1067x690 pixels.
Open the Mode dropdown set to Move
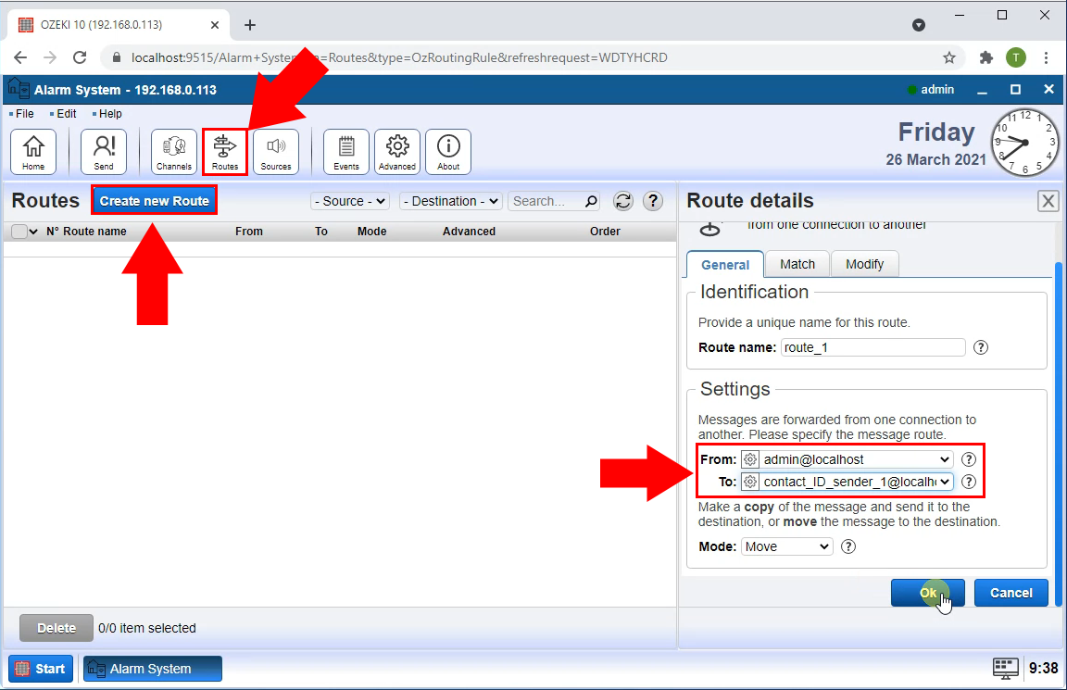pos(786,546)
